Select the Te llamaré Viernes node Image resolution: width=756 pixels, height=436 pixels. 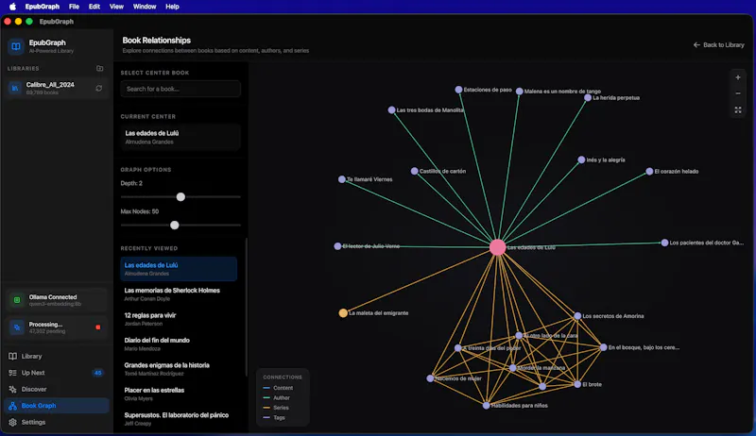(x=342, y=179)
